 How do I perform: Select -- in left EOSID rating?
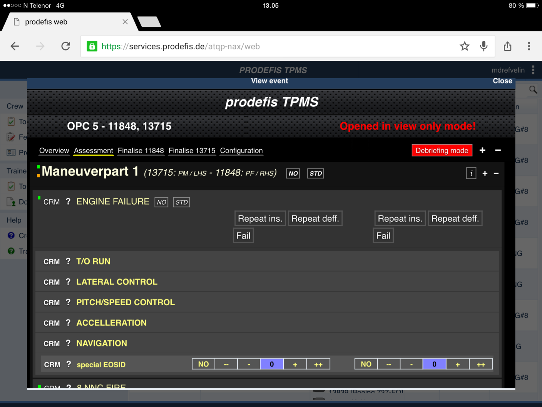pos(226,364)
